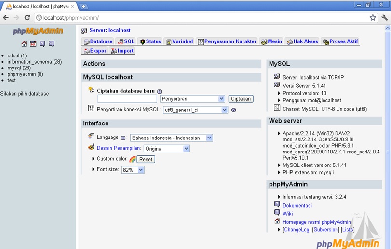391x249 pixels.
Task: Select the information_schema (28) database
Action: [x=34, y=62]
